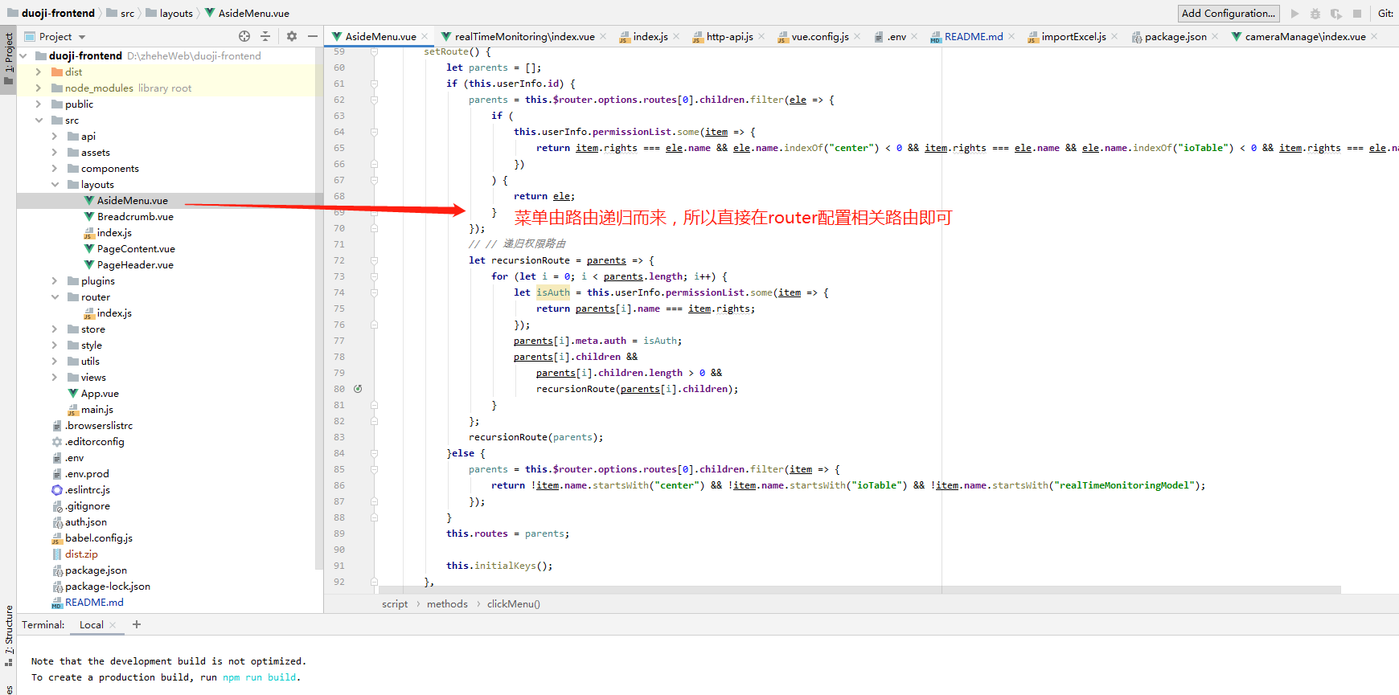Viewport: 1399px width, 695px height.
Task: Toggle code fold marker at line 72
Action: tap(375, 260)
